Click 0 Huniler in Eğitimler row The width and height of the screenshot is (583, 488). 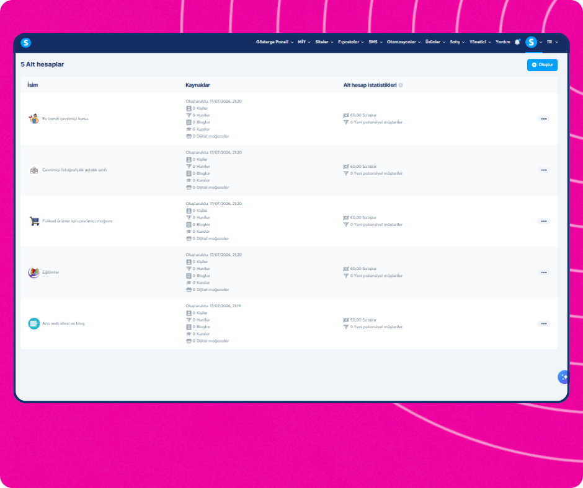[x=201, y=269]
